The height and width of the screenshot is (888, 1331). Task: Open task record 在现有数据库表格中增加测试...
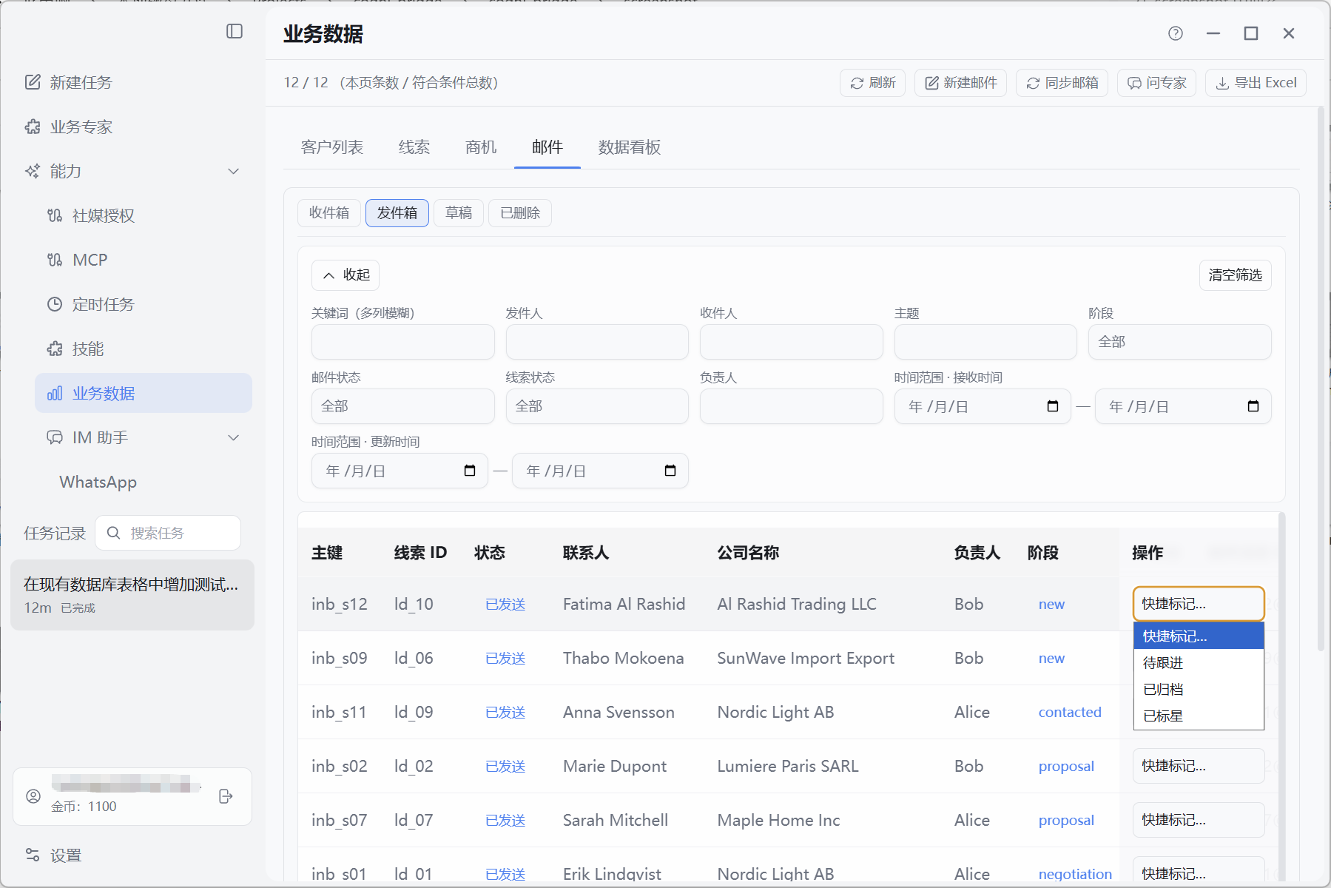132,595
